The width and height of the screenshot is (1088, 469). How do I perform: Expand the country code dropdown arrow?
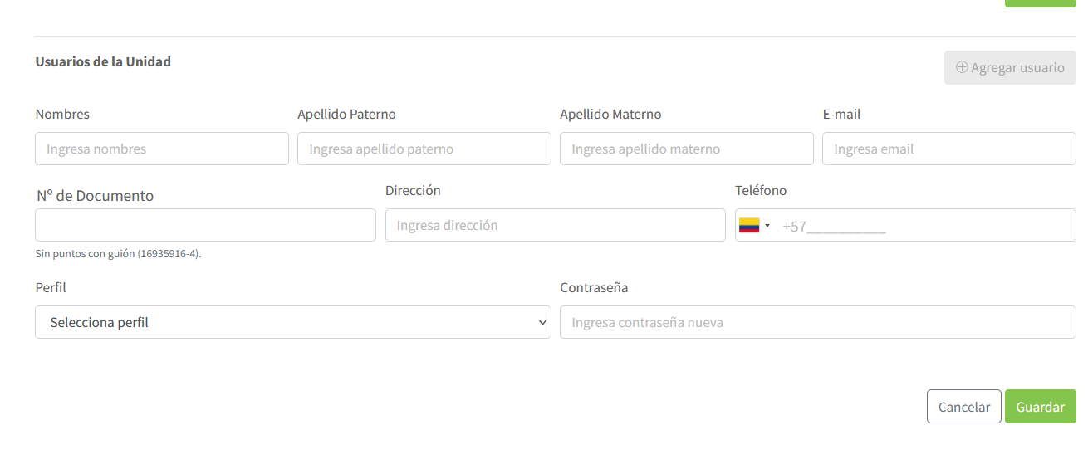click(x=767, y=226)
